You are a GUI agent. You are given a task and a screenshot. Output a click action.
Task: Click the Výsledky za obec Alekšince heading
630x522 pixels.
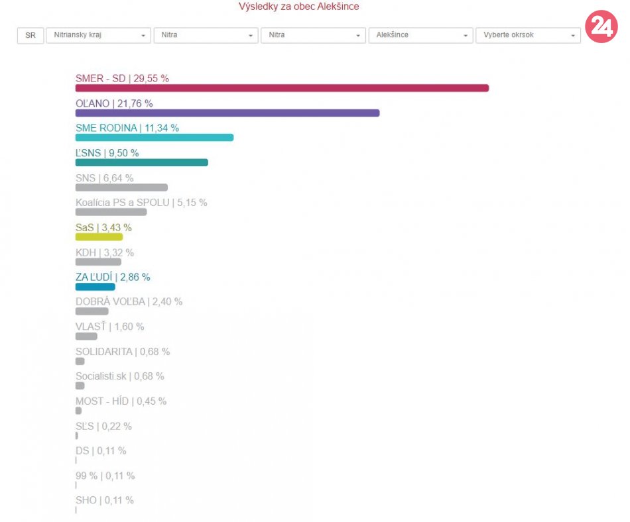point(299,7)
